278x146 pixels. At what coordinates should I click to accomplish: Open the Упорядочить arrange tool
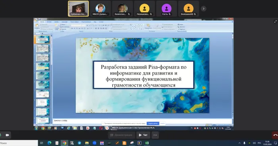[x=148, y=26]
